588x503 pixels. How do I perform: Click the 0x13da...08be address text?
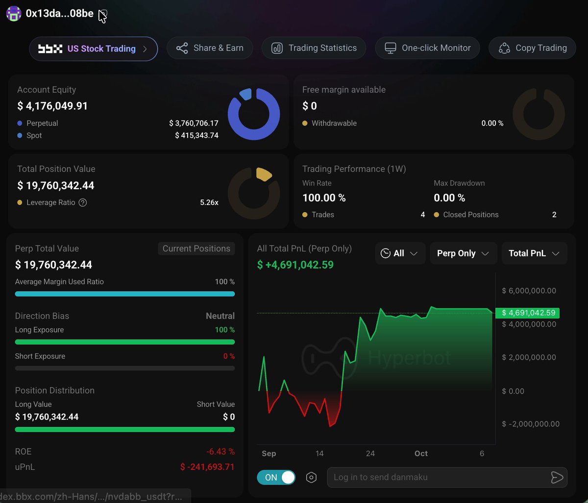(60, 14)
